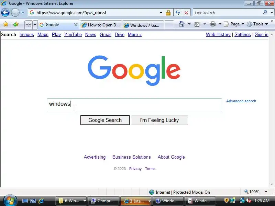Open the Advertising link
The image size is (275, 206).
pos(95,157)
